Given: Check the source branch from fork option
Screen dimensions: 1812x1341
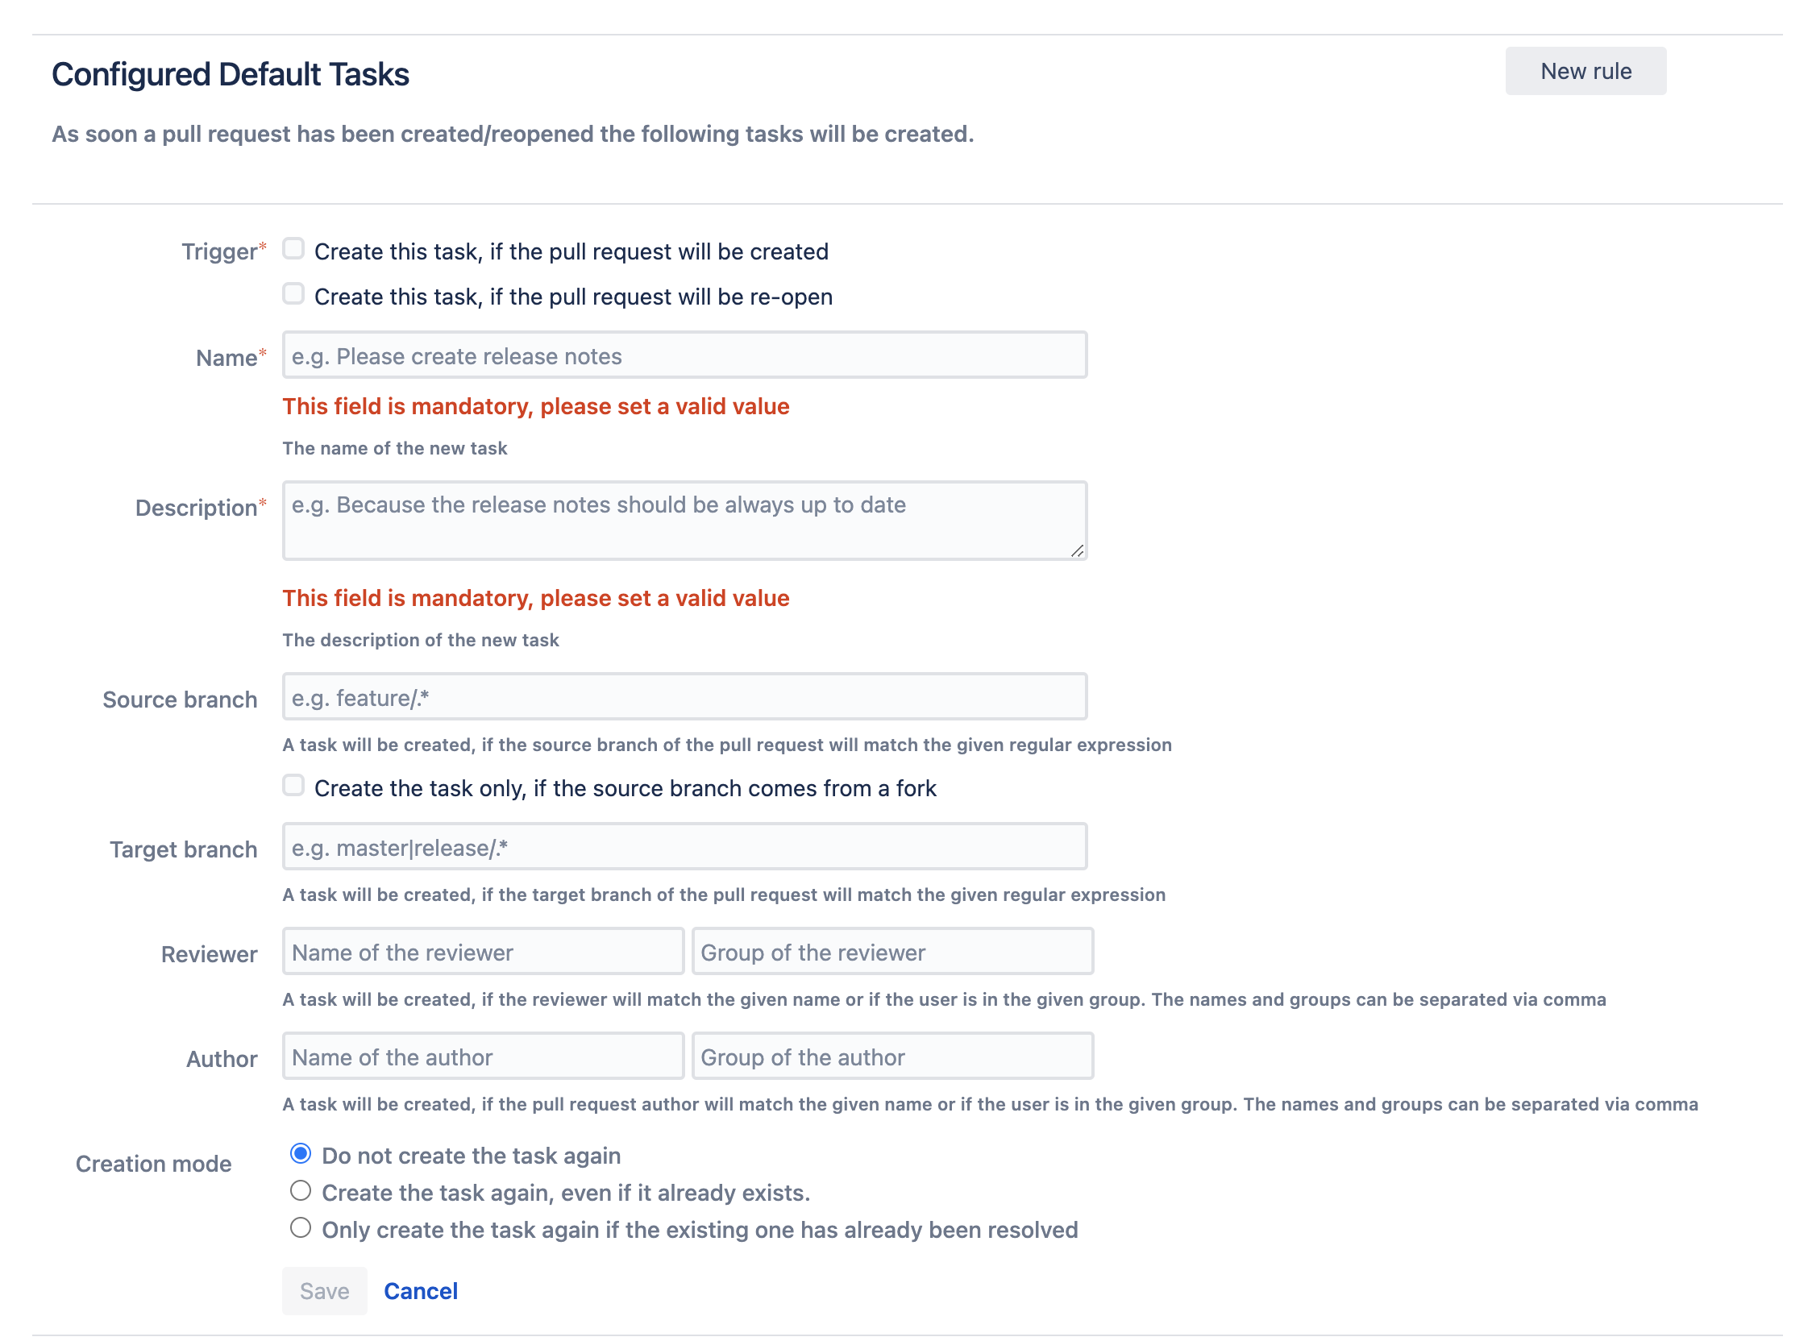Looking at the screenshot, I should pos(293,786).
